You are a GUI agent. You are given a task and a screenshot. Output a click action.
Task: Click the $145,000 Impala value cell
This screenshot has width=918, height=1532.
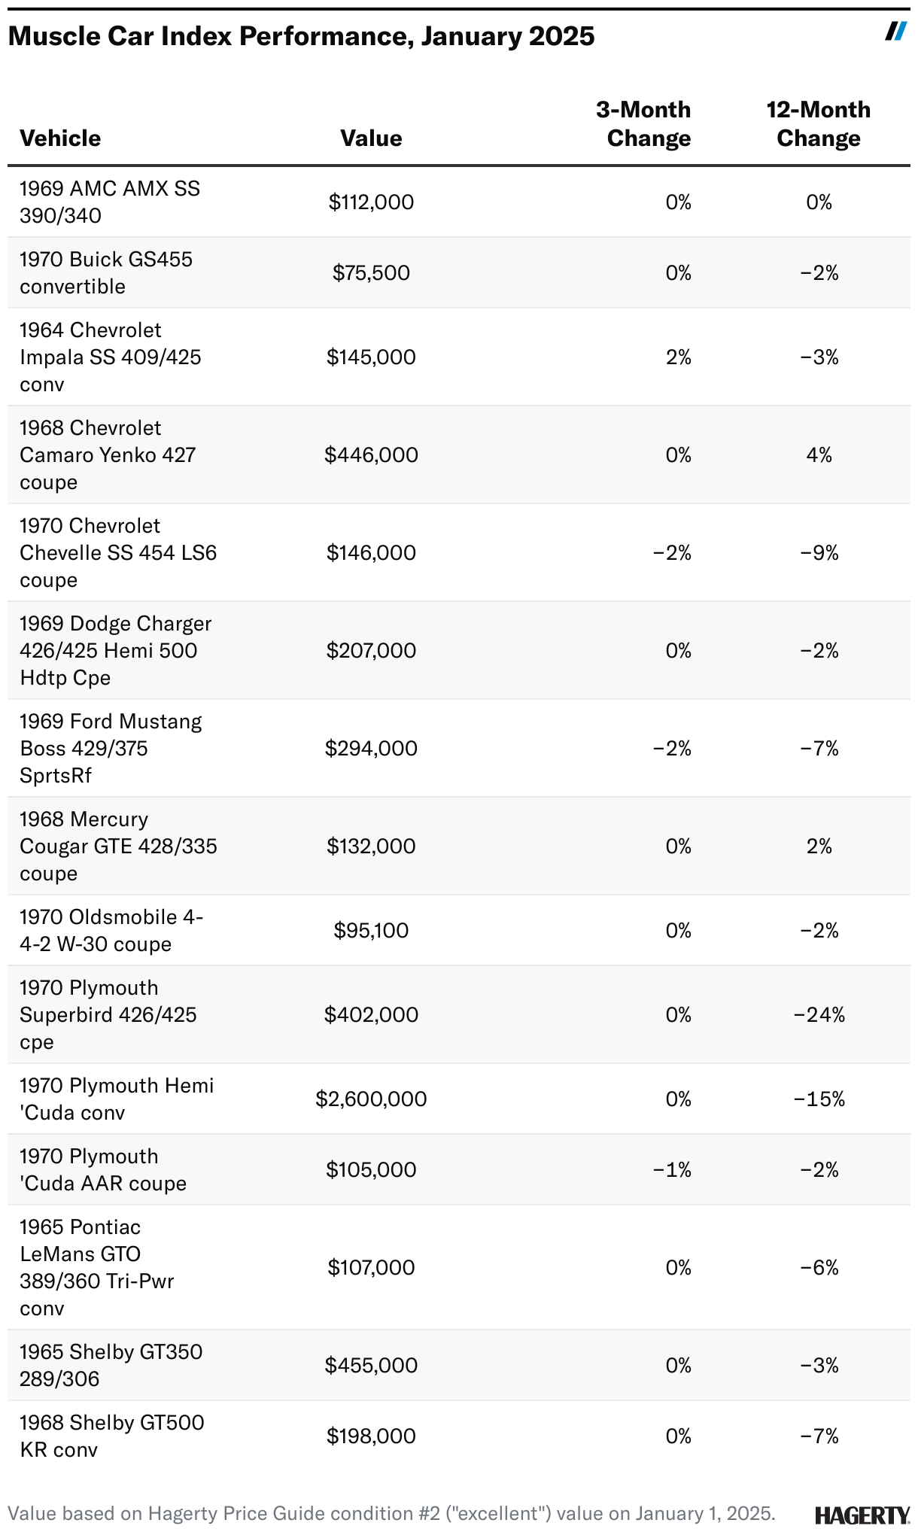pyautogui.click(x=371, y=357)
